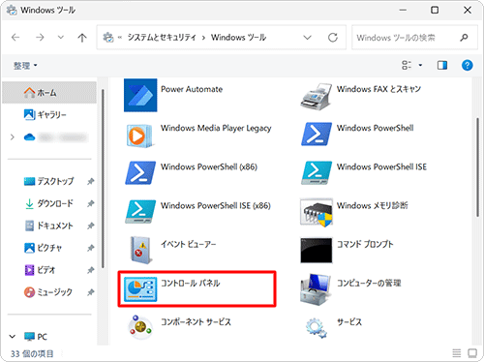Viewport: 484px width, 362px height.
Task: Open the Power Automate icon
Action: (140, 95)
